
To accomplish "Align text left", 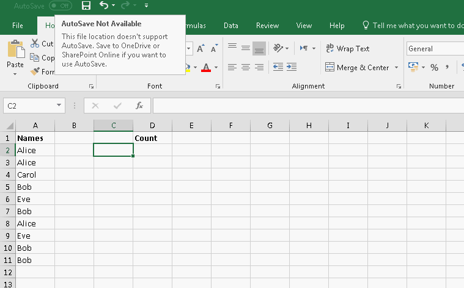I will click(x=232, y=67).
